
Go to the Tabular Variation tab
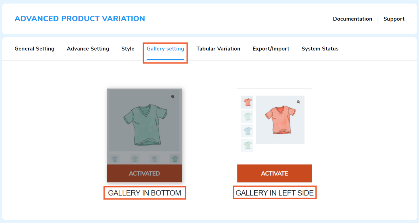click(x=218, y=49)
